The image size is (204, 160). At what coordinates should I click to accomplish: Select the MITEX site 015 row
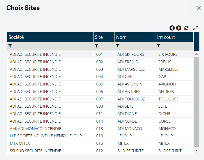tap(123, 143)
